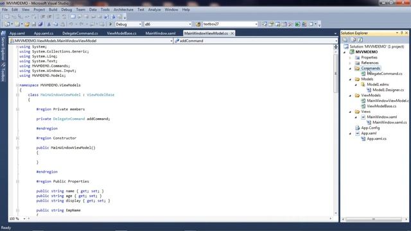Collapse the Private members region outline
The width and height of the screenshot is (411, 231).
[x=17, y=109]
